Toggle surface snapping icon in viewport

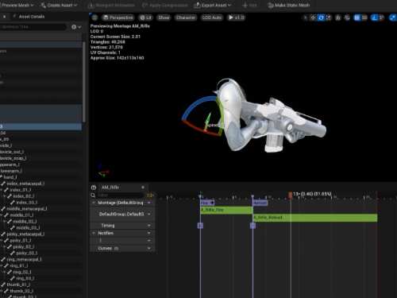click(x=347, y=17)
